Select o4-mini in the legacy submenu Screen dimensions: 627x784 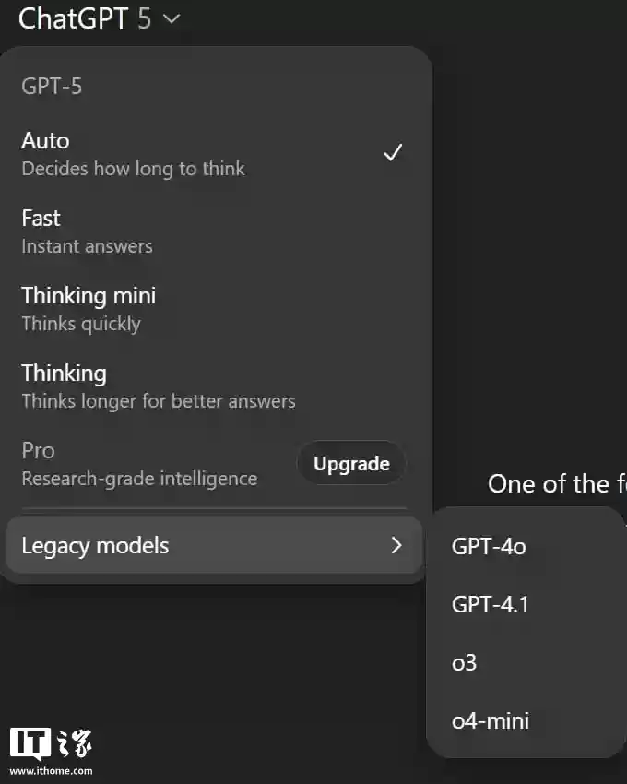(x=490, y=720)
